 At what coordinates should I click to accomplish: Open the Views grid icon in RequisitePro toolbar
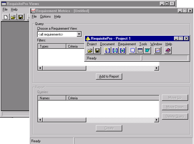140,51
